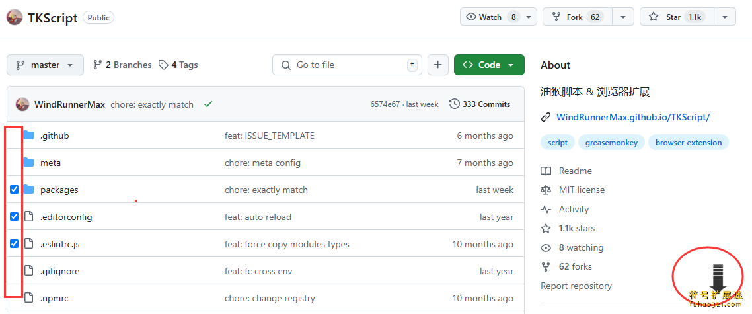Click the script topic tag
This screenshot has width=752, height=314.
point(558,143)
